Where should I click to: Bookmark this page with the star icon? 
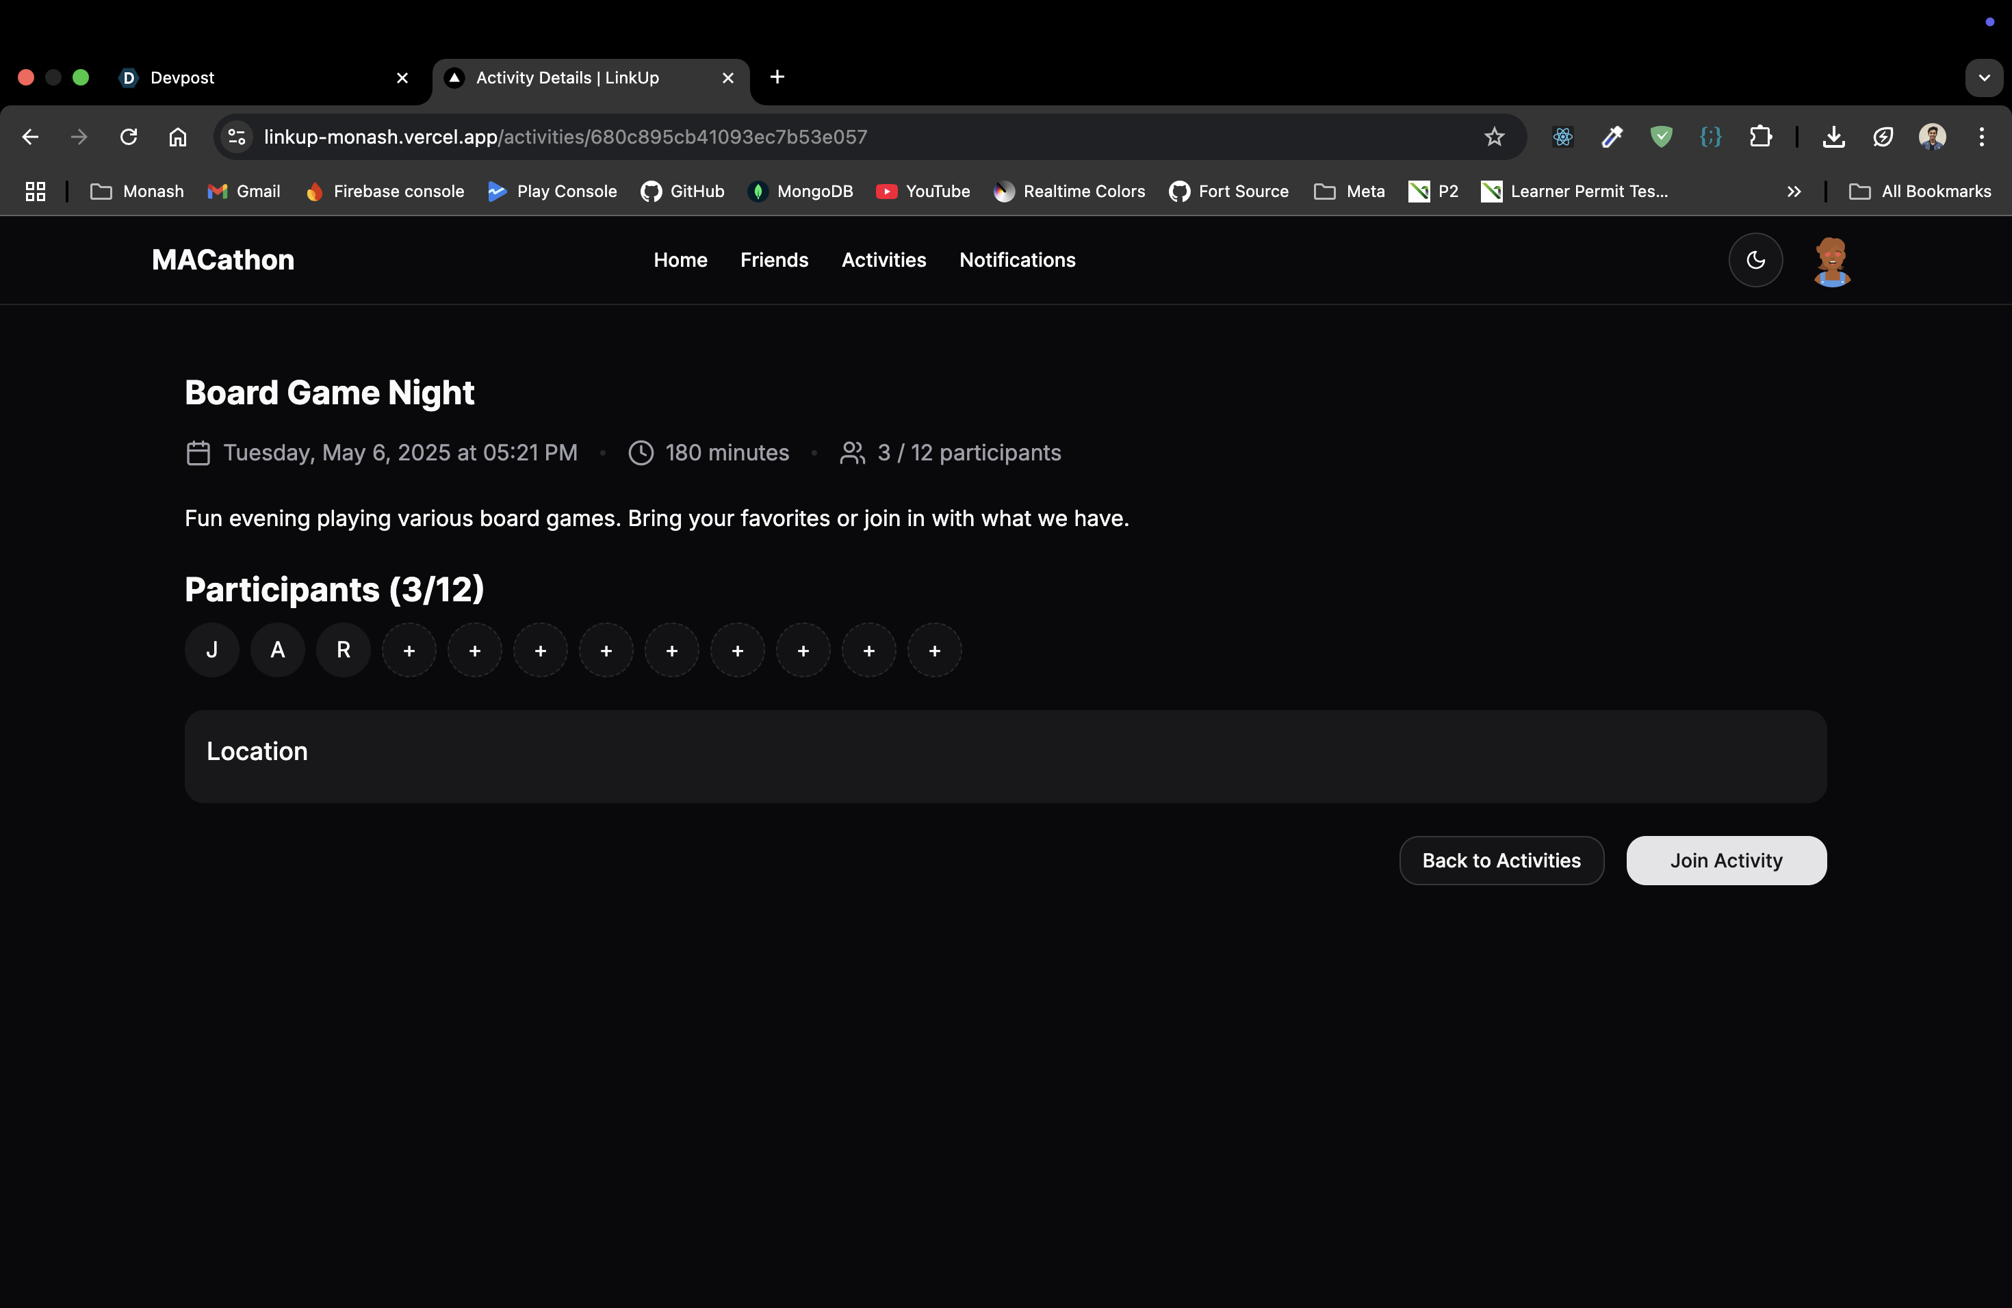1494,137
